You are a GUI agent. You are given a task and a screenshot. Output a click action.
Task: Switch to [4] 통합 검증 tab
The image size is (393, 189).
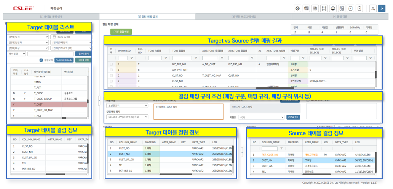[340, 17]
